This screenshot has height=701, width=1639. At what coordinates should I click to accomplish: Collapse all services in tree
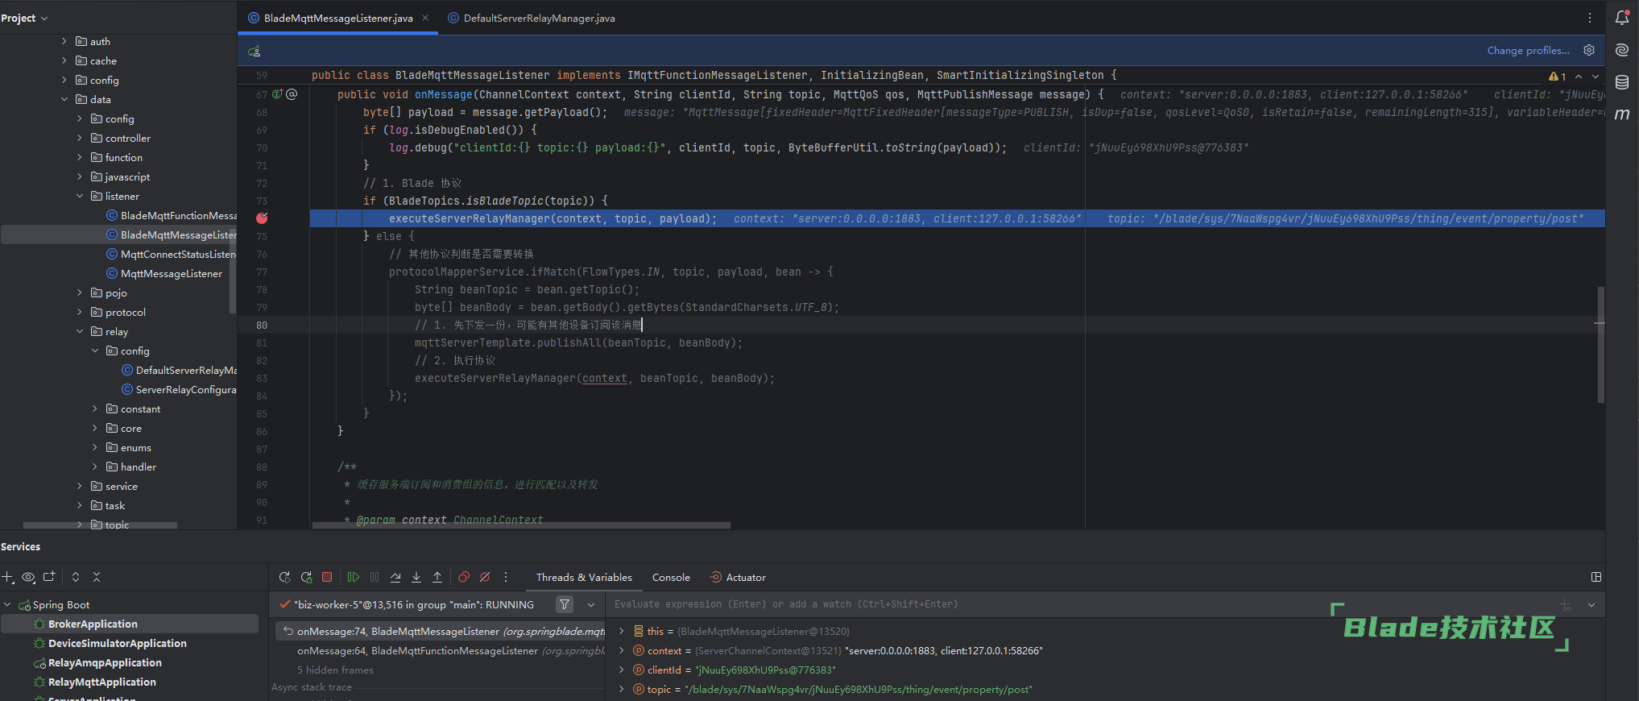[97, 577]
